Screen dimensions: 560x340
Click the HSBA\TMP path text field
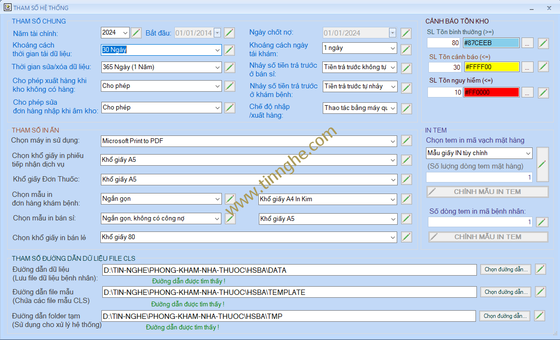289,316
